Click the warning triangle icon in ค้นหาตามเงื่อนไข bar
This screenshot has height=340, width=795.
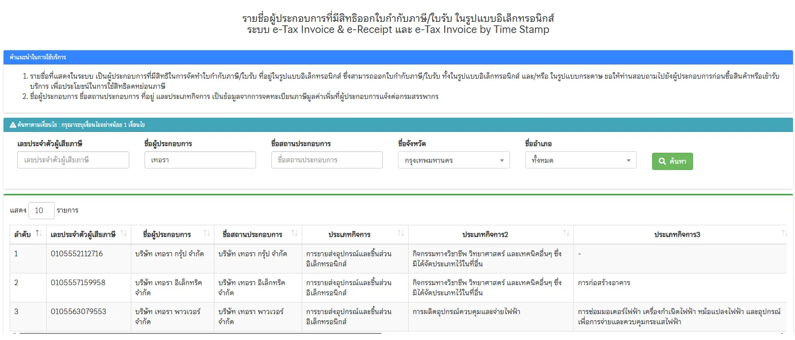coord(13,125)
